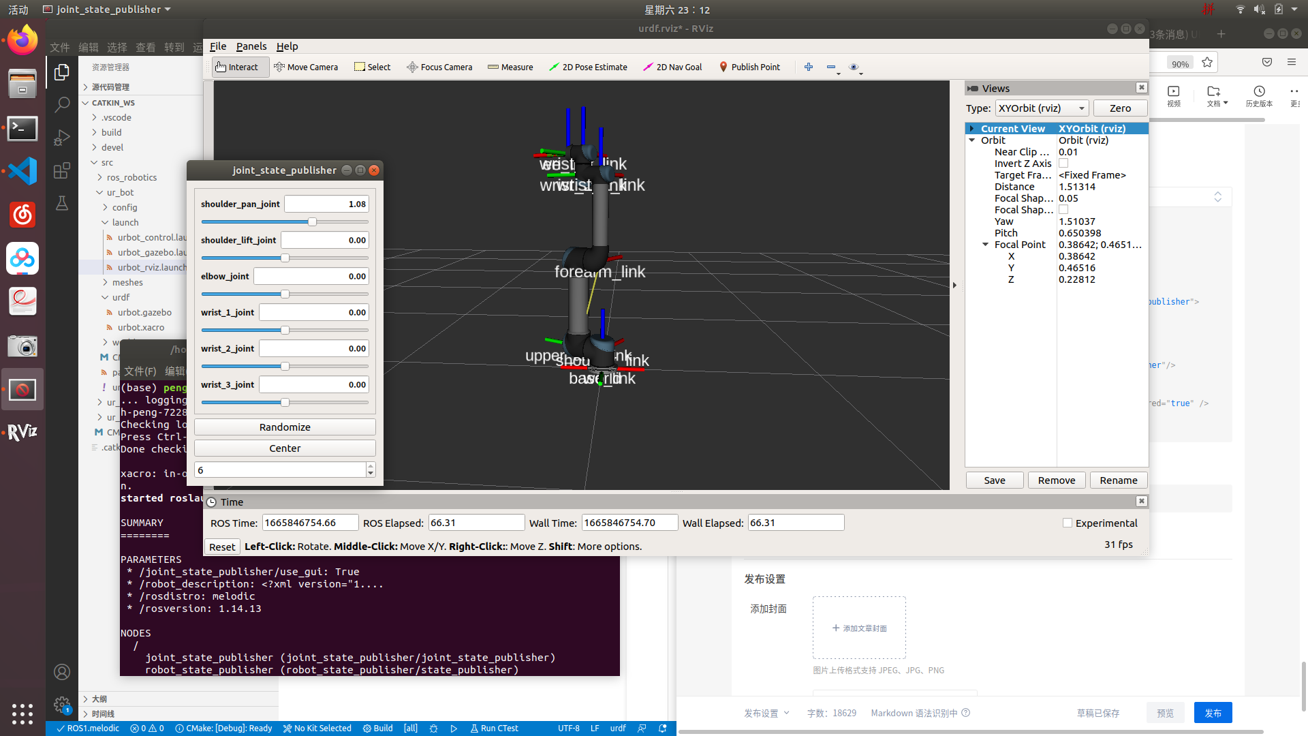Screen dimensions: 1308x736
Task: Click the shoulder_pan_joint slider handle
Action: point(312,221)
